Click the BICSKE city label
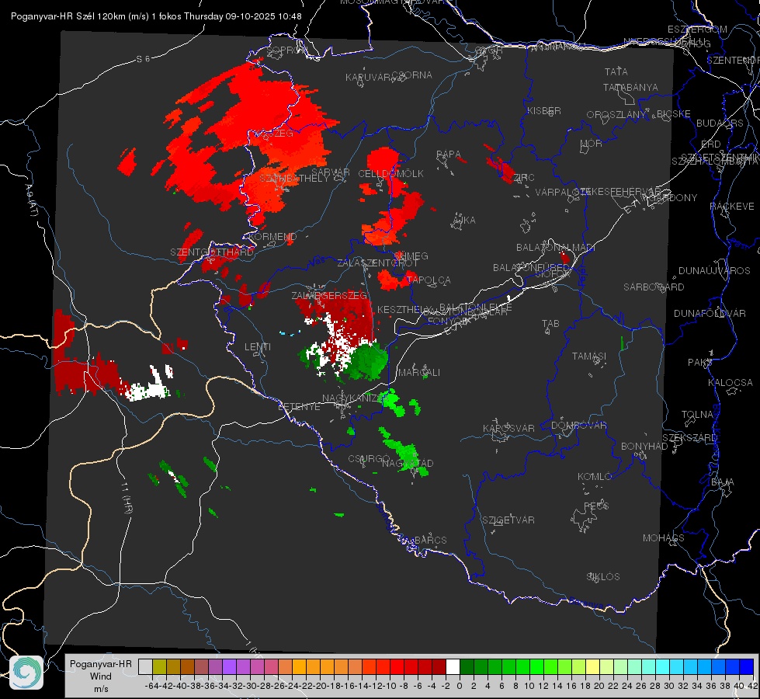Viewport: 760px width, 699px height. click(x=674, y=114)
